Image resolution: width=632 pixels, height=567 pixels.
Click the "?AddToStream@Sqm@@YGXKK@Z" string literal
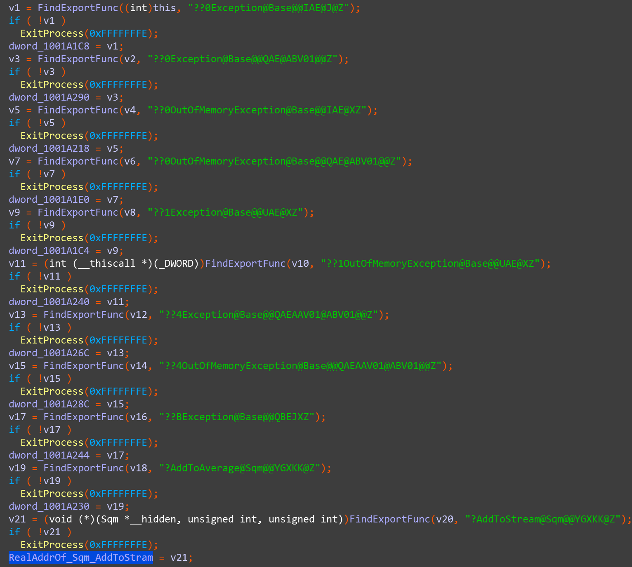tap(542, 519)
